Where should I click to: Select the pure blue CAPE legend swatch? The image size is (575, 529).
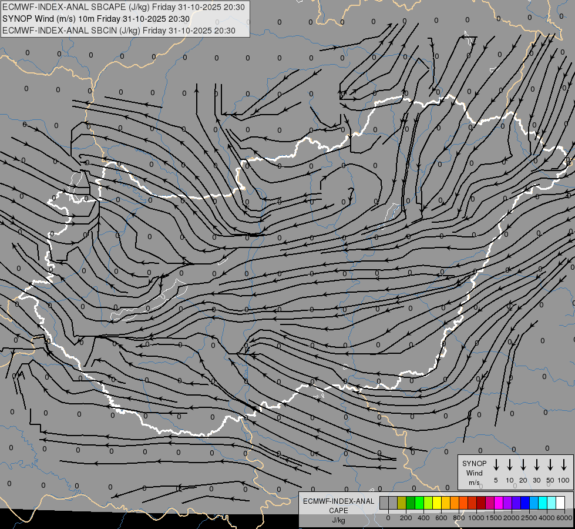coord(525,503)
